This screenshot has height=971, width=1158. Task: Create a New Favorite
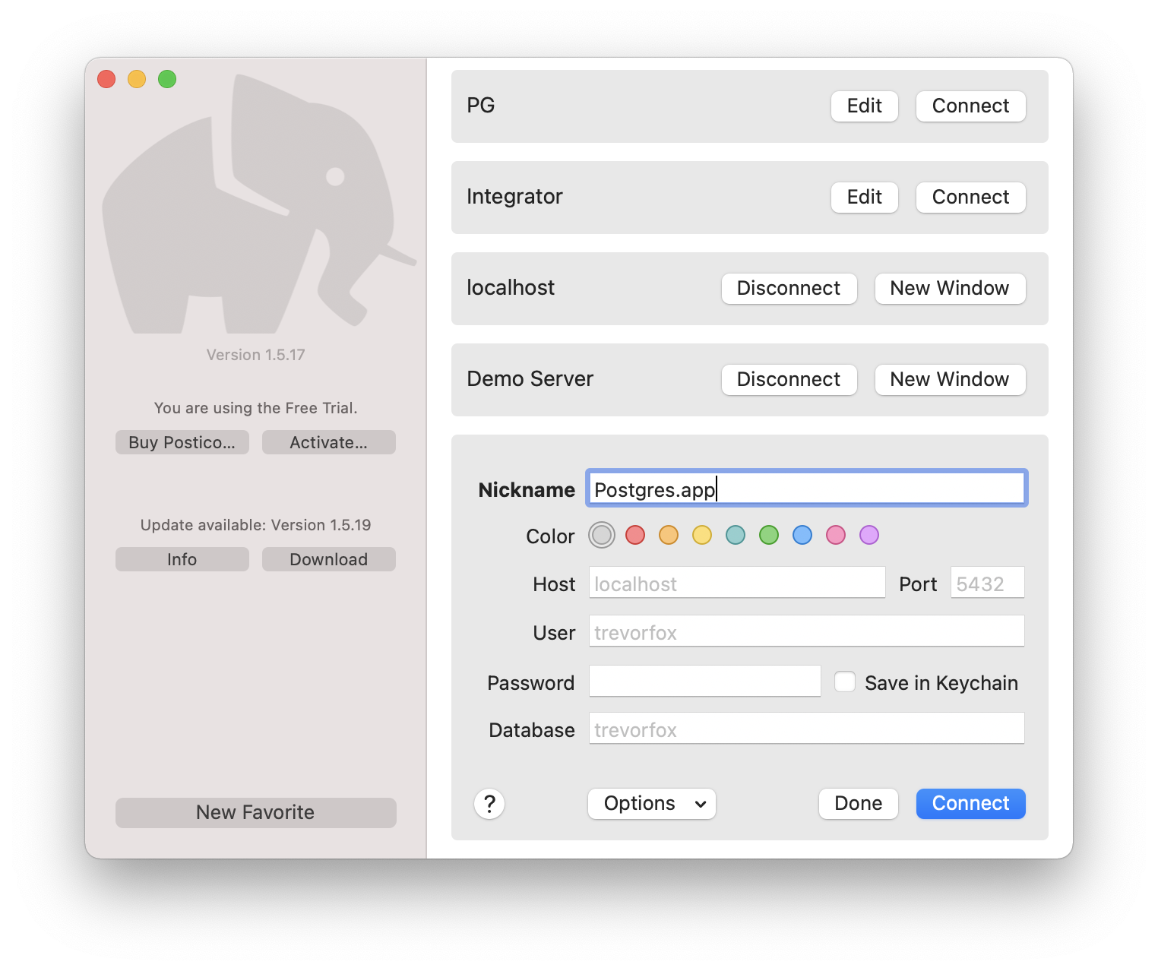tap(256, 812)
